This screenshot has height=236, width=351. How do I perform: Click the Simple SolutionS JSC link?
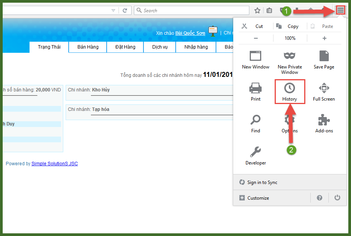pos(54,164)
